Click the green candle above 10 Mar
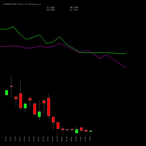This screenshot has width=146, height=146. pos(77,131)
